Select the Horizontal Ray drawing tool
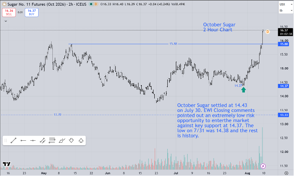This screenshot has height=176, width=294. pyautogui.click(x=23, y=140)
